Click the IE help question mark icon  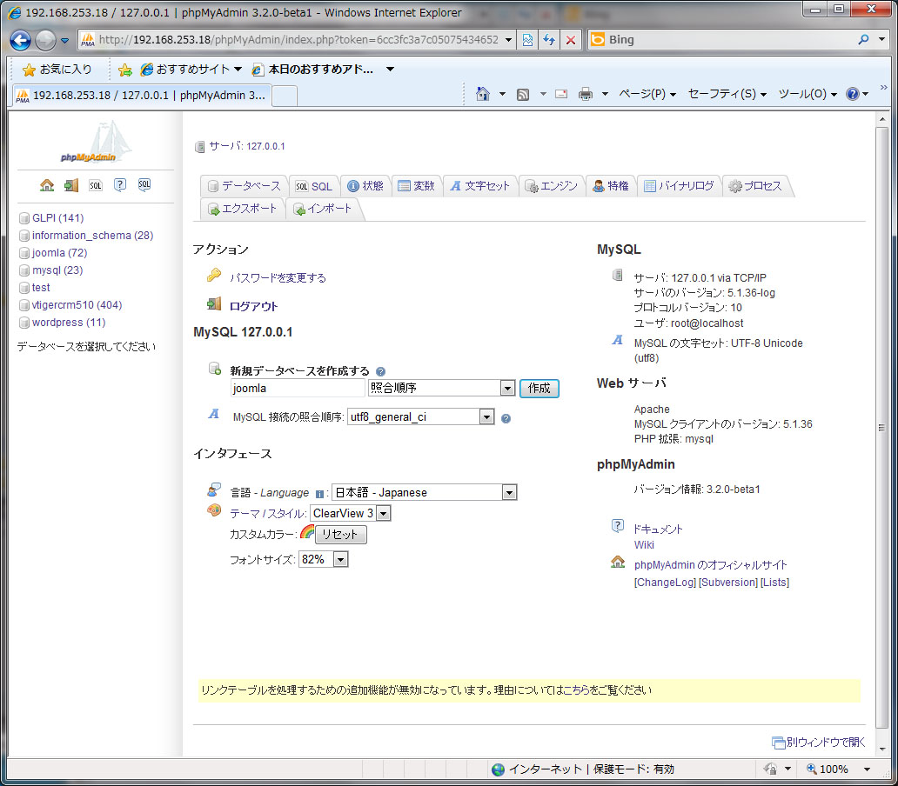tap(853, 94)
